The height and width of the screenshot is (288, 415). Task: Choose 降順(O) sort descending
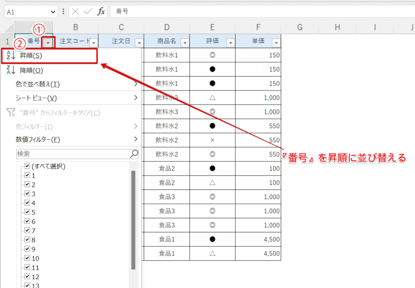72,70
